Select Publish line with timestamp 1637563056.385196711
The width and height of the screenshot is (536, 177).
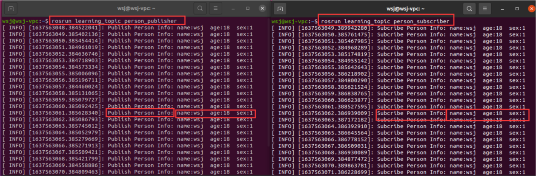pyautogui.click(x=127, y=80)
